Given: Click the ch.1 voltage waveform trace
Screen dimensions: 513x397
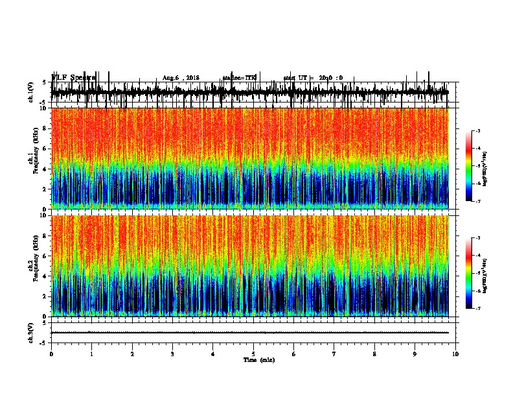Looking at the screenshot, I should pyautogui.click(x=250, y=92).
